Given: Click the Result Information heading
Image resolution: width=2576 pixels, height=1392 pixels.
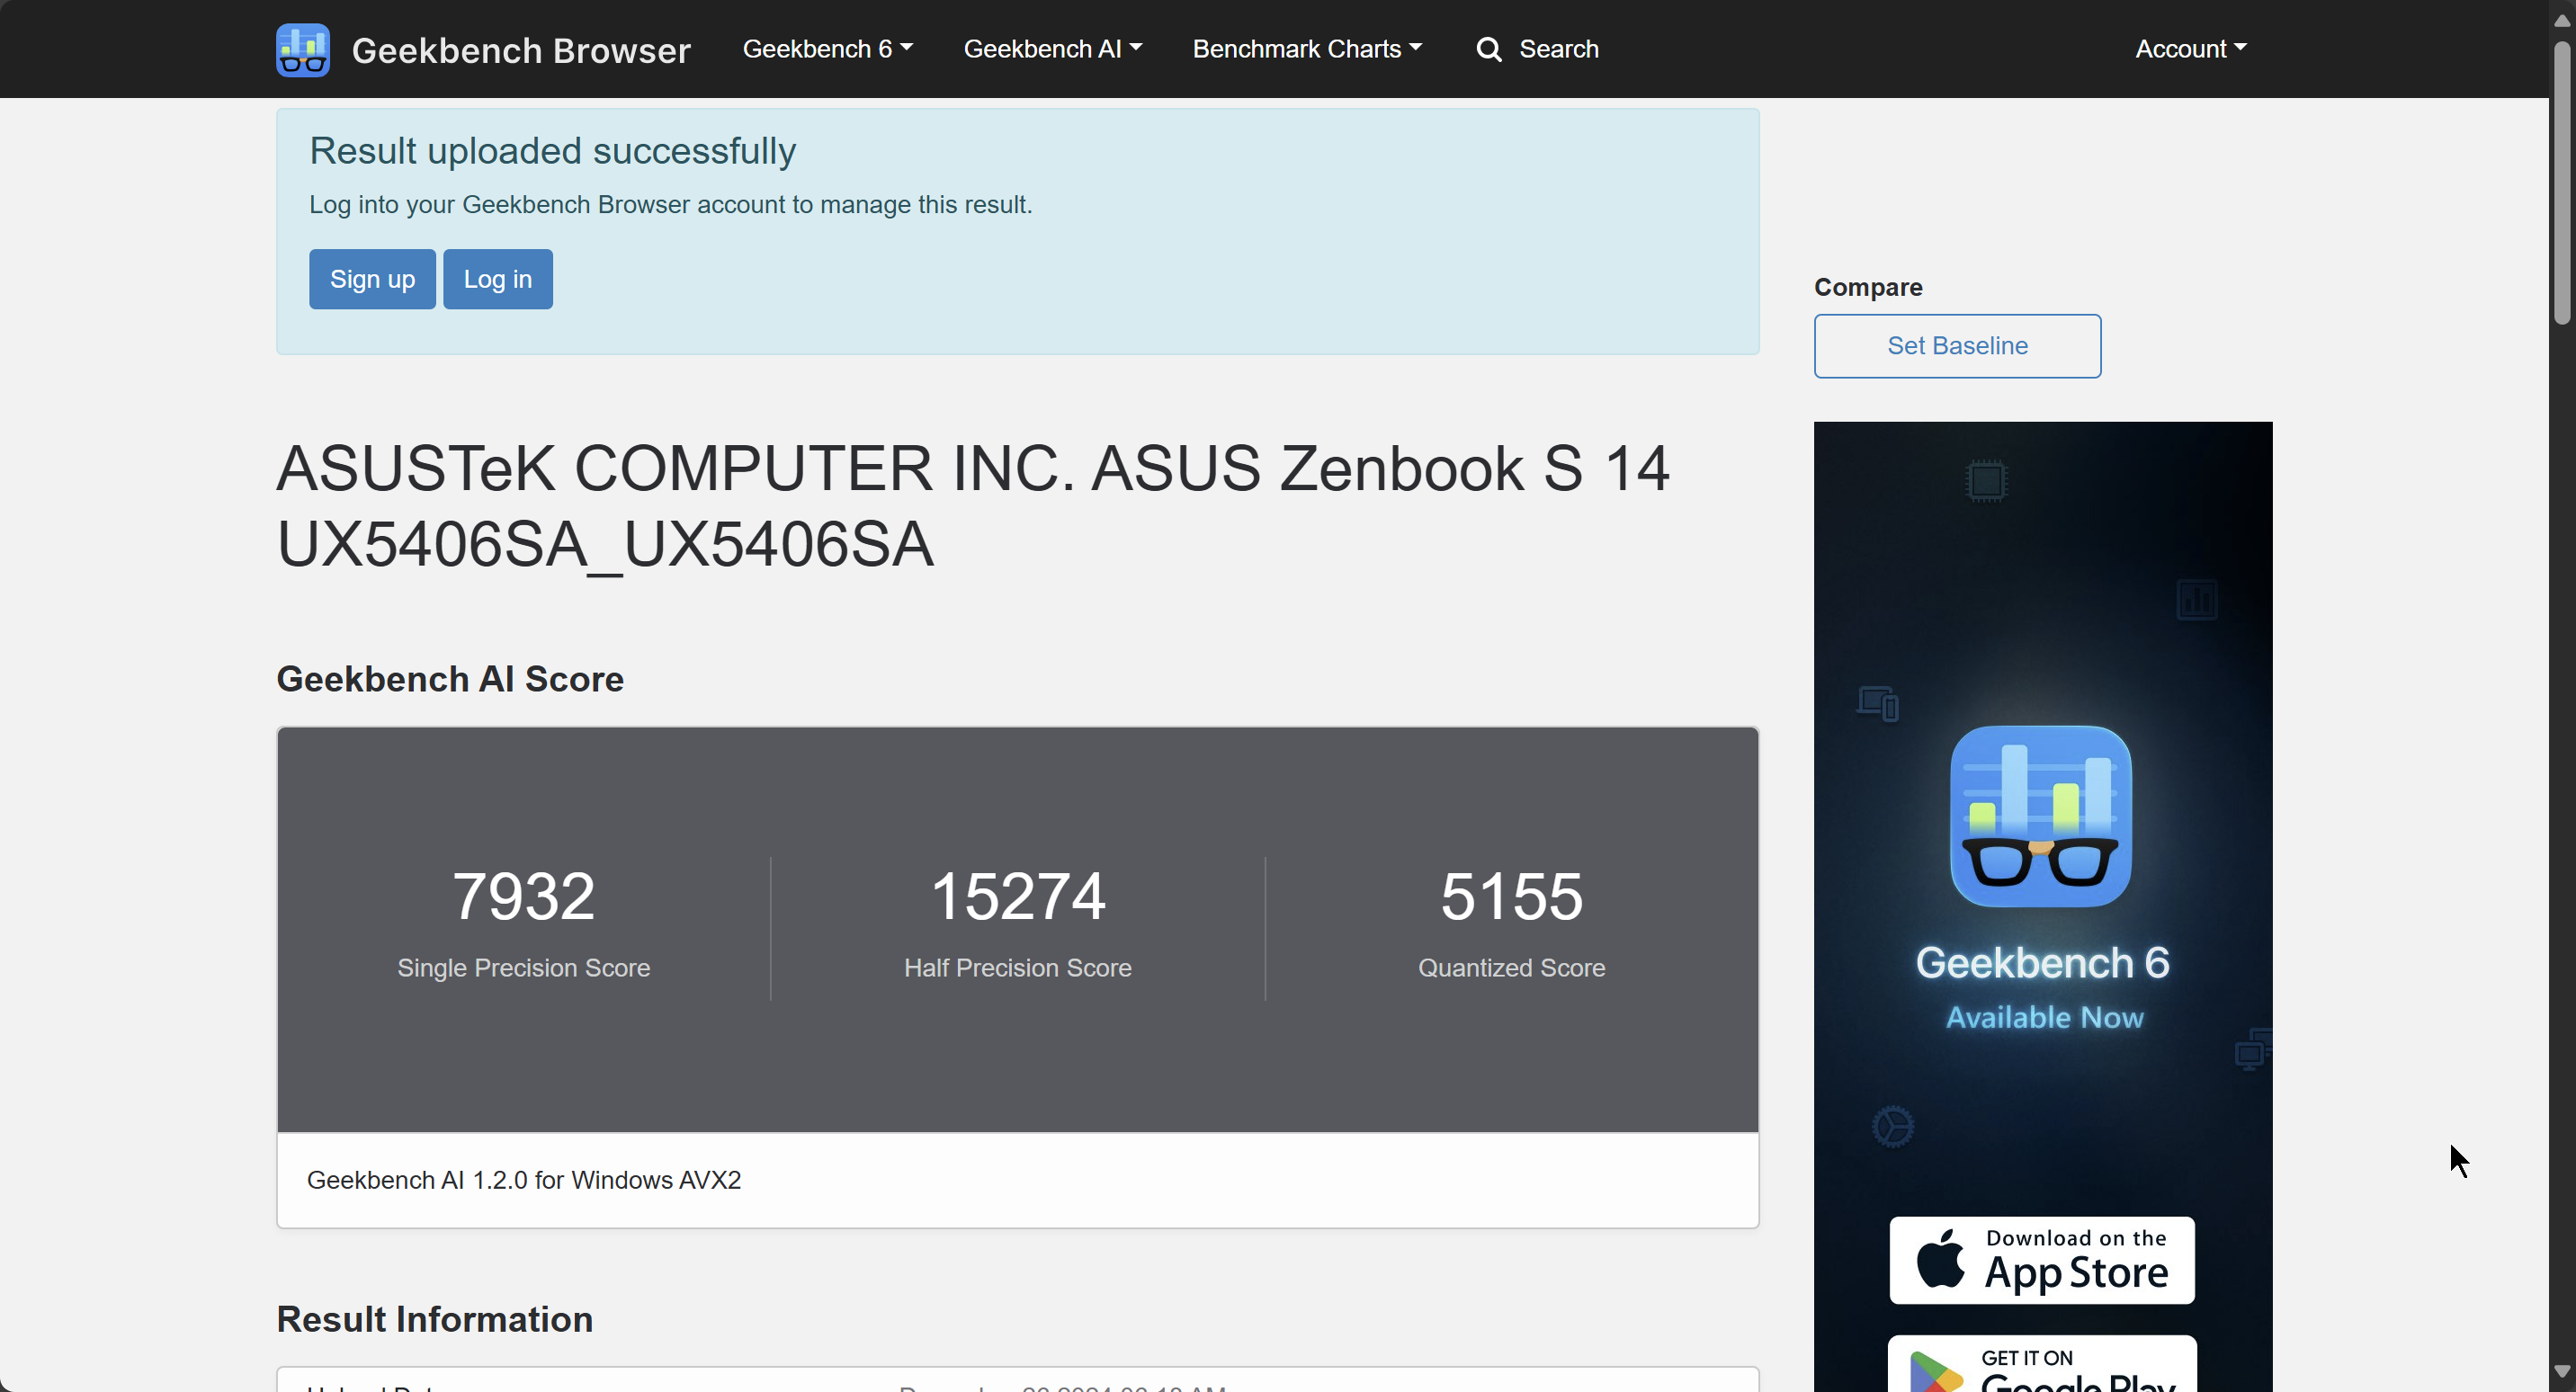Looking at the screenshot, I should (x=434, y=1319).
